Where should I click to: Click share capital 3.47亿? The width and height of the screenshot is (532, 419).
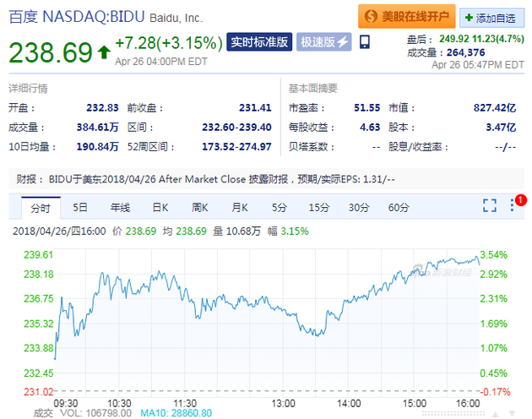(501, 128)
